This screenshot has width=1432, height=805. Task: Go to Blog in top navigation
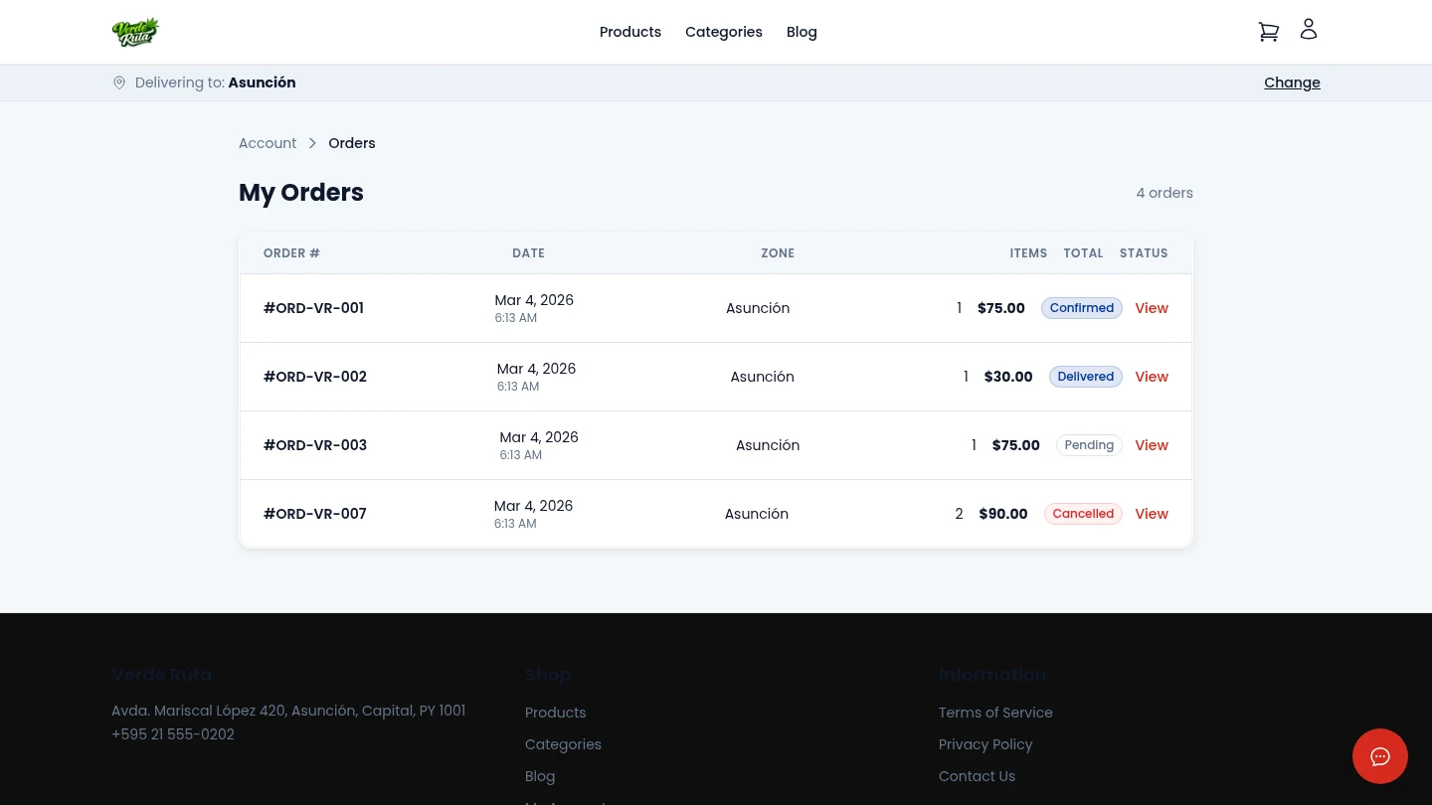click(801, 32)
